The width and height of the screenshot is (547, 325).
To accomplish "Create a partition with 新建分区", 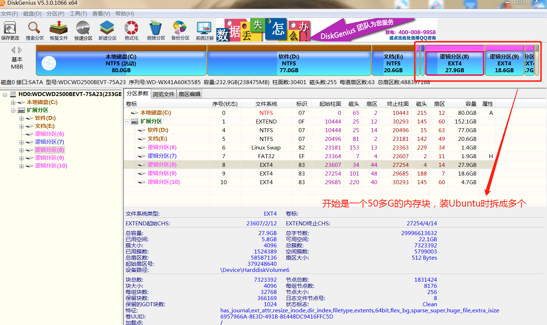I will coord(107,30).
